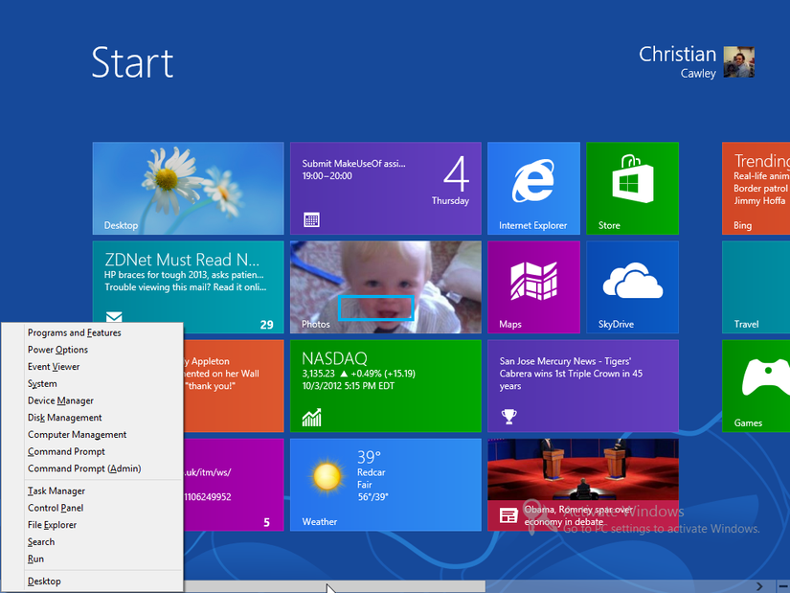Screen dimensions: 790x593
Task: Select Programs and Features from the menu
Action: coord(75,332)
